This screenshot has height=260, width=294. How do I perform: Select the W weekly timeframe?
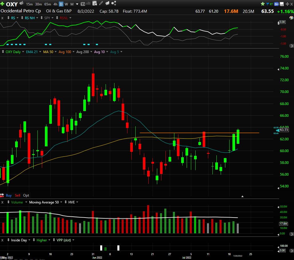pyautogui.click(x=66, y=4)
